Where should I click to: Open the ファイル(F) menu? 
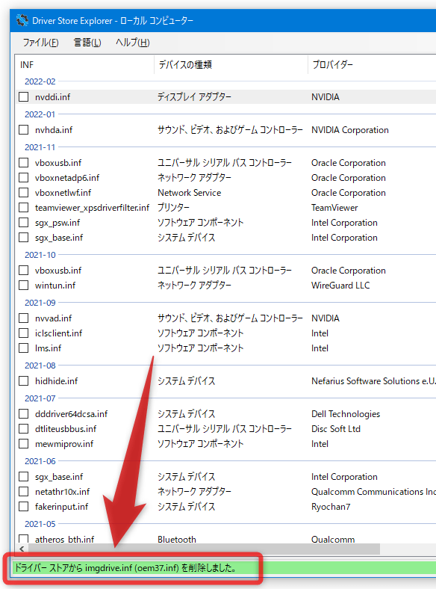click(40, 43)
